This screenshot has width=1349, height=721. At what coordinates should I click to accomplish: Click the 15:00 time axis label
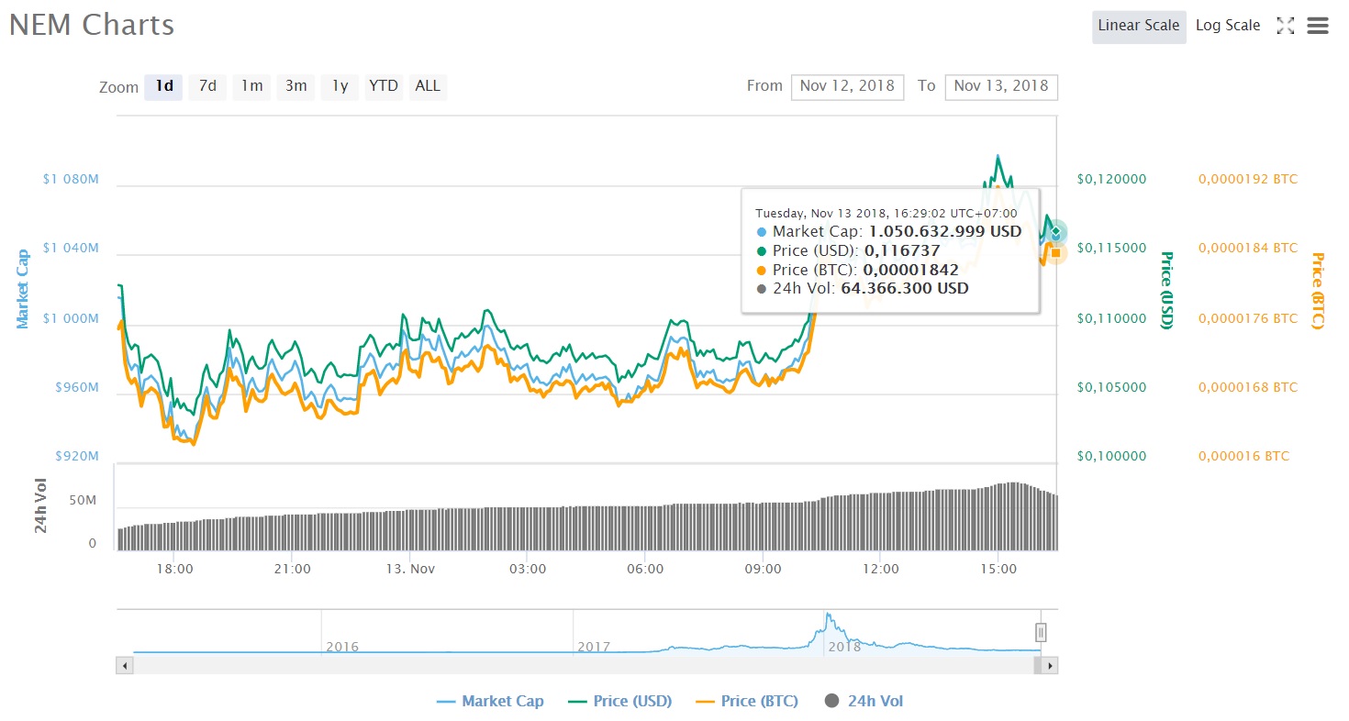point(998,569)
